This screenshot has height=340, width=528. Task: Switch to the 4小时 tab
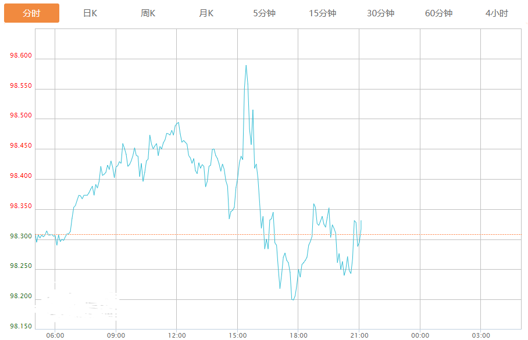point(497,13)
